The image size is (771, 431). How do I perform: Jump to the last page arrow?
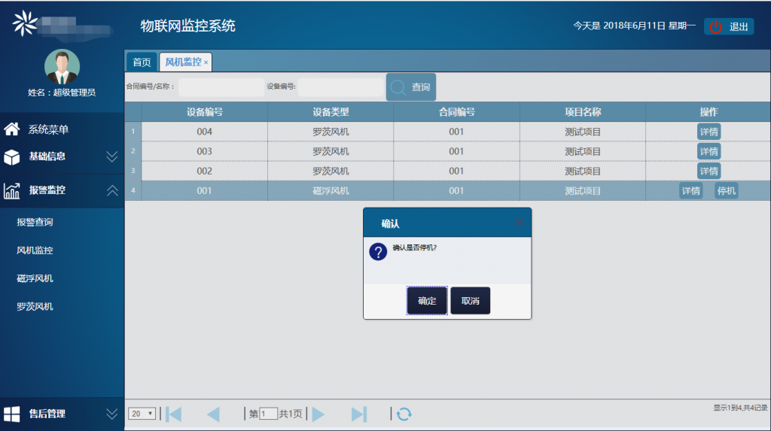(x=359, y=414)
